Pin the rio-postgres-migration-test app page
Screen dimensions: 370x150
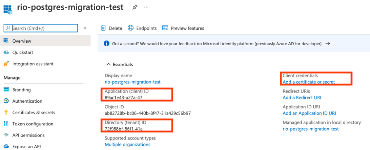[134, 7]
